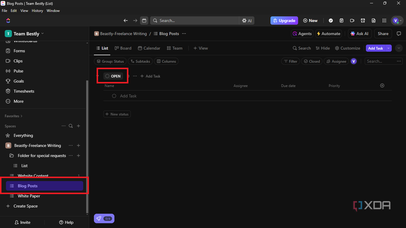Click the purple Add Task button
This screenshot has width=406, height=228.
pyautogui.click(x=375, y=48)
